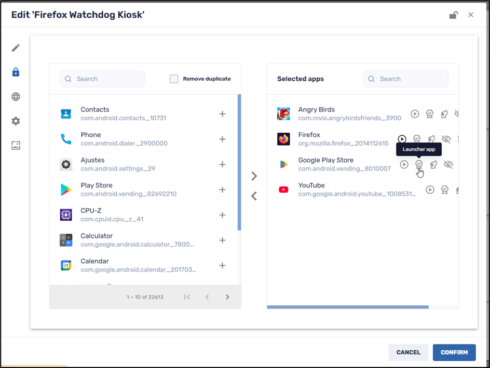The image size is (490, 368).
Task: Add Contacts app with its plus sign
Action: [x=222, y=114]
